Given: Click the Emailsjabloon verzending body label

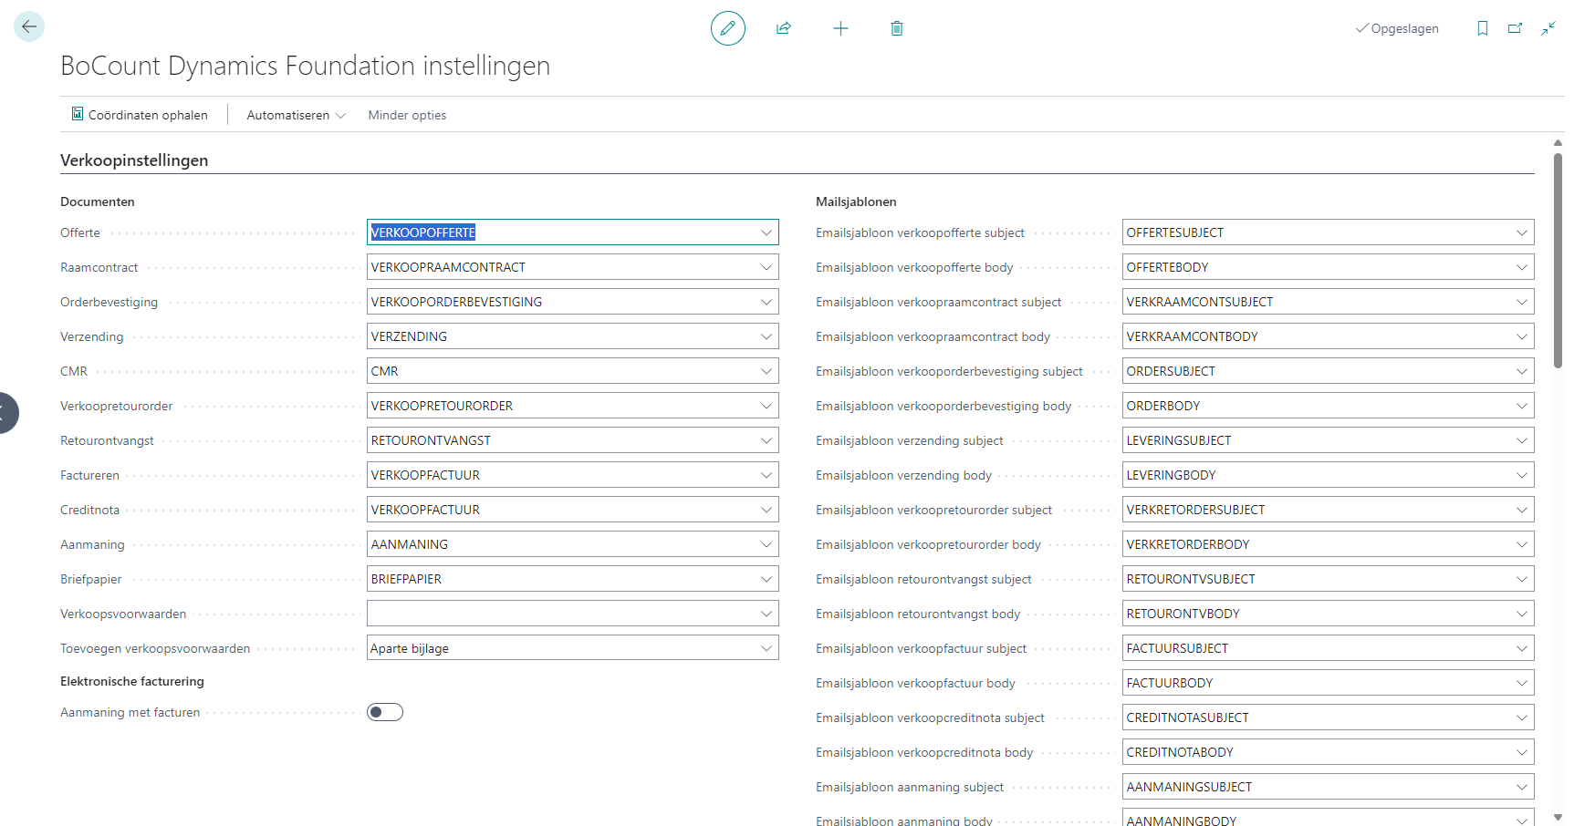Looking at the screenshot, I should point(903,475).
